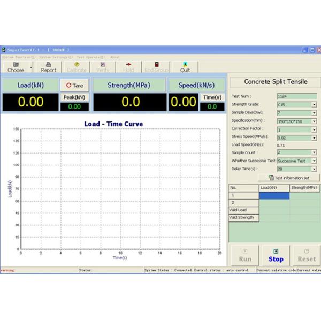
Task: Select the highlighted Load cell in row 1
Action: [x=274, y=196]
